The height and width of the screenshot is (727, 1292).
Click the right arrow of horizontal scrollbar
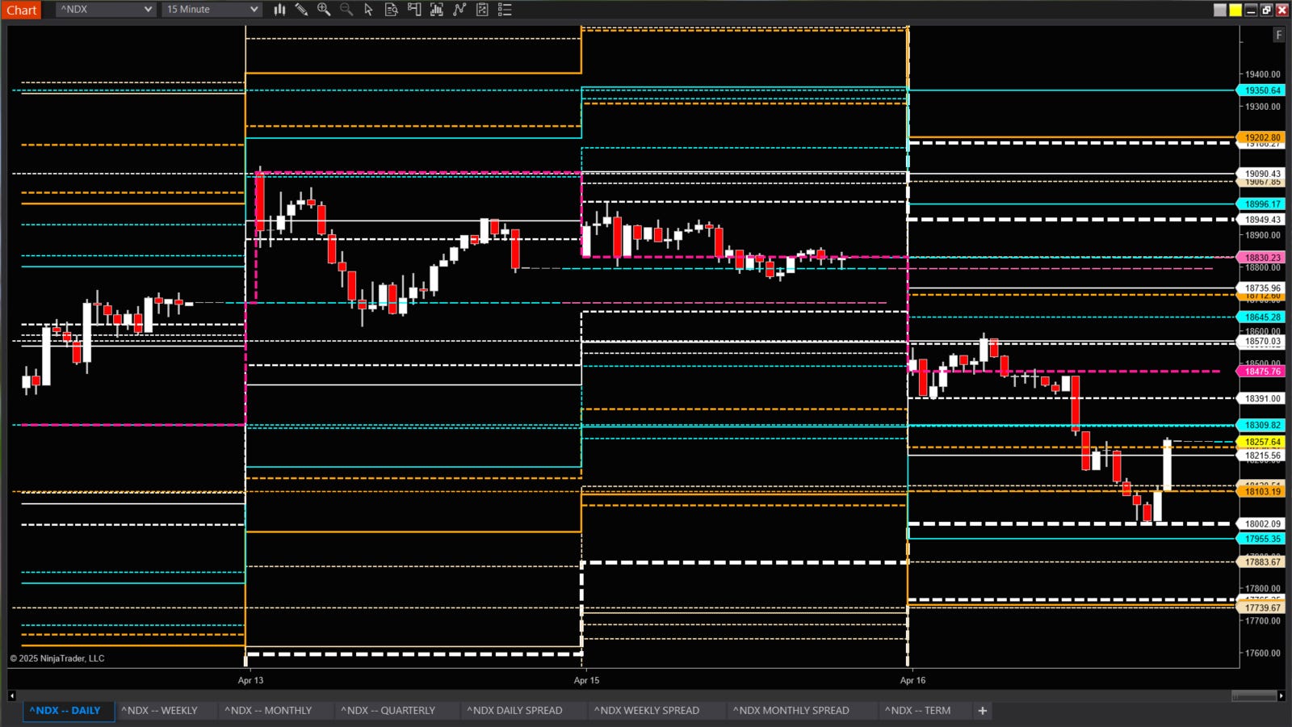coord(1282,695)
